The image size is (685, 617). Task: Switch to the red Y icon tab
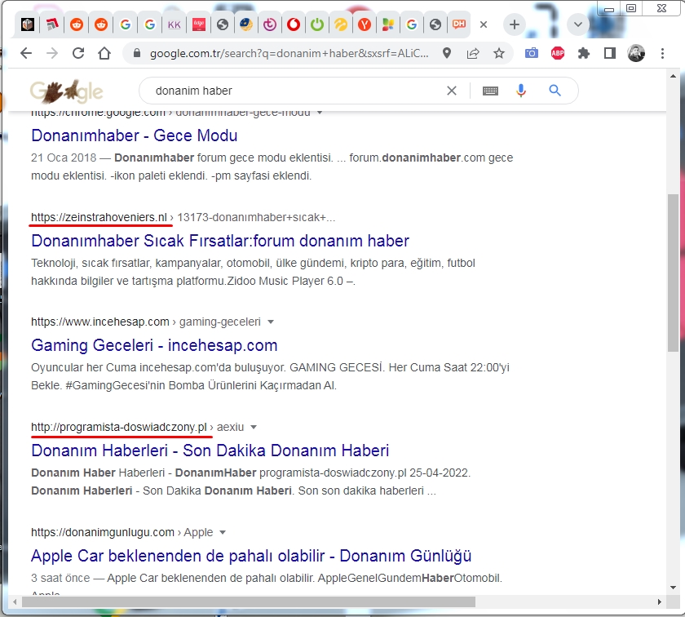point(365,24)
